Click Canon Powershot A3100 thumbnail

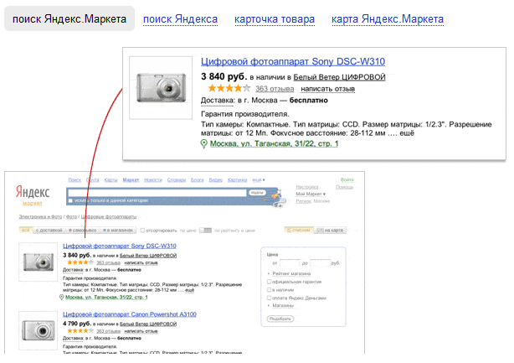(x=38, y=330)
